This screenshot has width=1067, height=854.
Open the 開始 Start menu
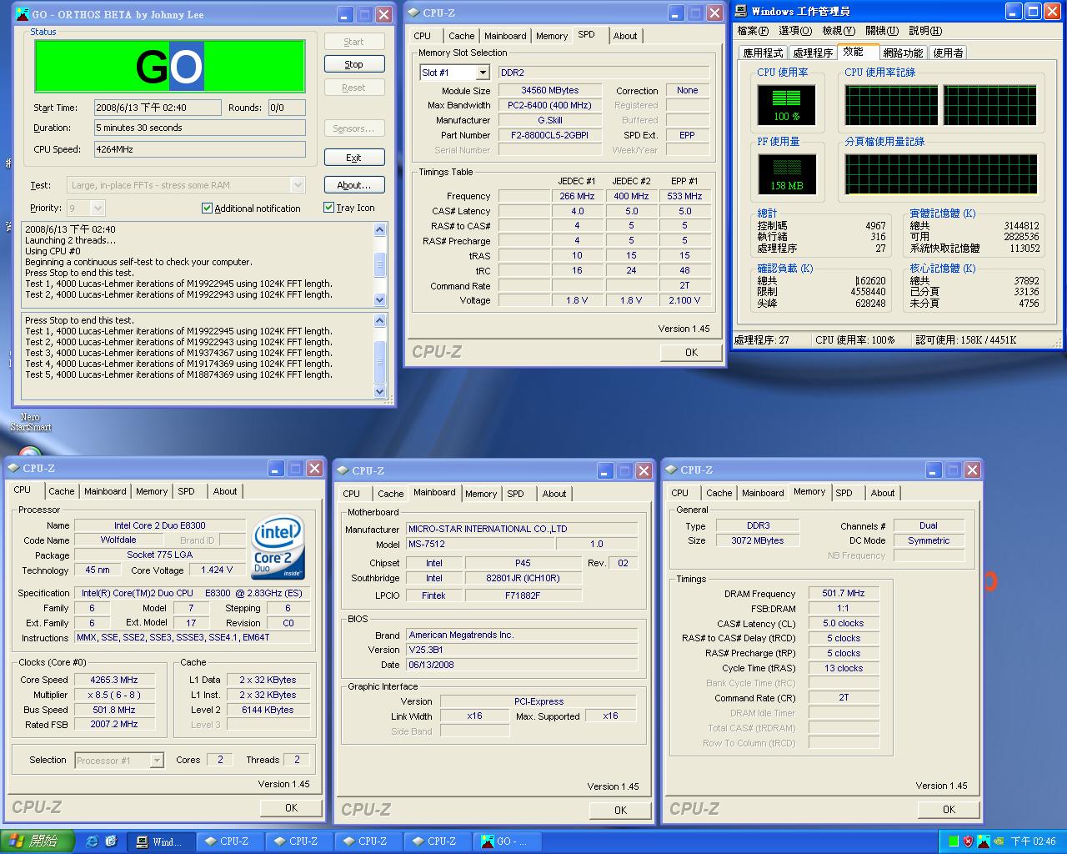coord(38,841)
